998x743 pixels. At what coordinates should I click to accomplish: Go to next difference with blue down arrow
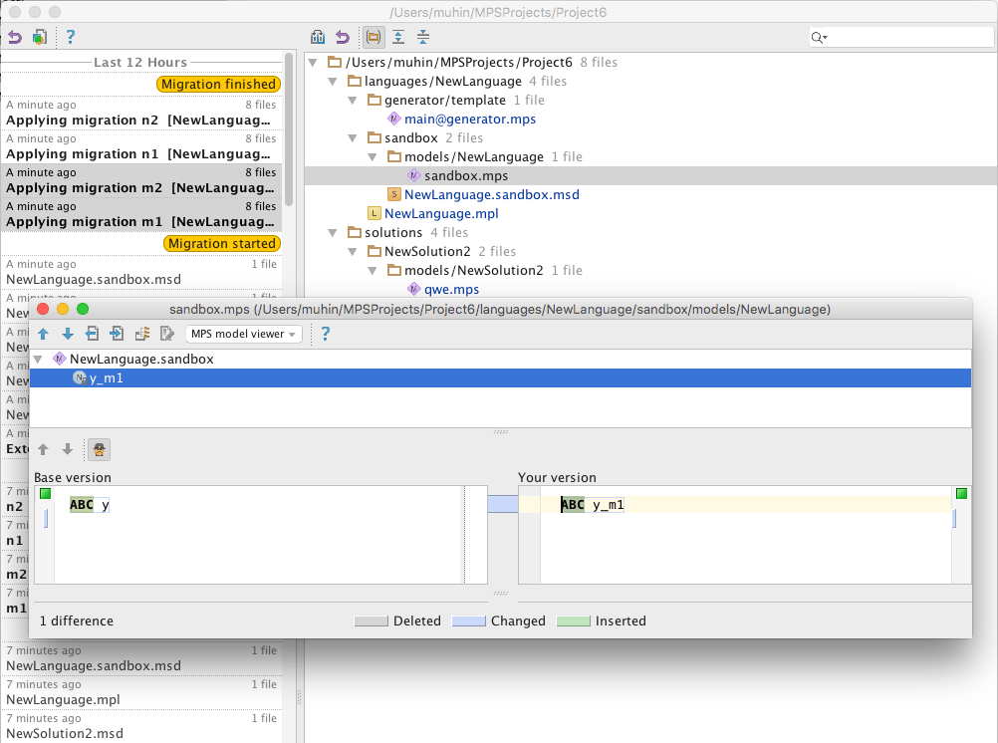67,334
